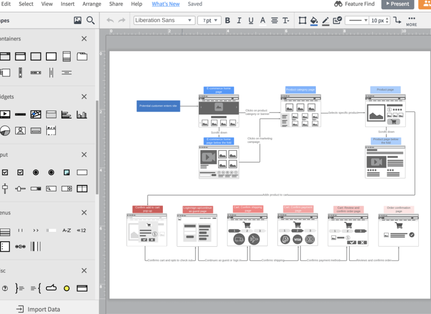
Task: Click the What's New link
Action: click(165, 4)
